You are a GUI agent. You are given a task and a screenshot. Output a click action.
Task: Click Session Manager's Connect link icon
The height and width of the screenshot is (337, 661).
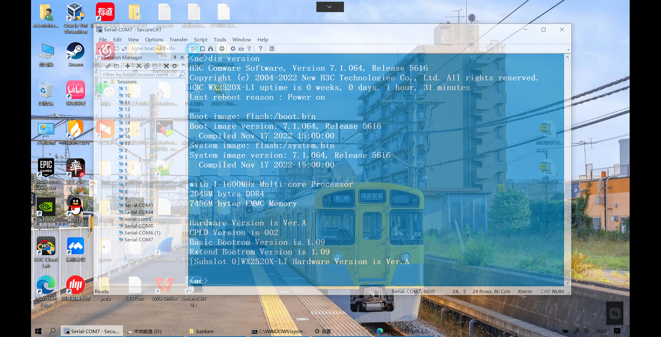[108, 66]
